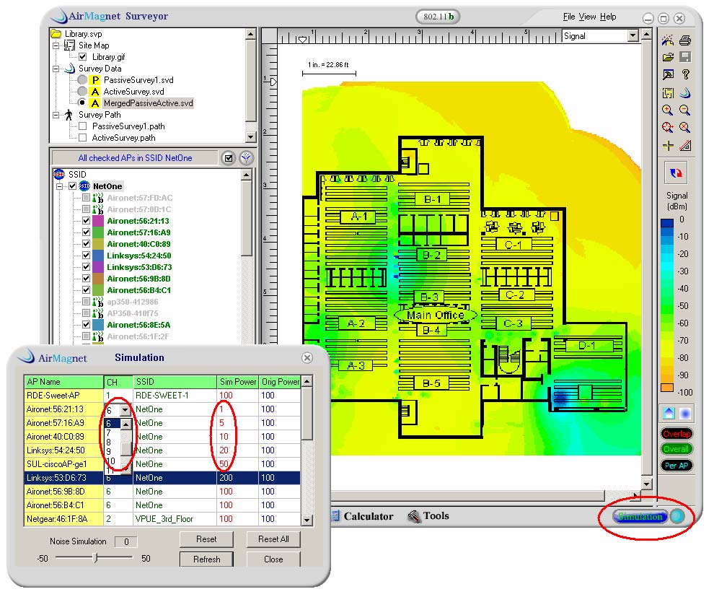Select the PassiveSurvey1.svd radio button

(x=82, y=79)
